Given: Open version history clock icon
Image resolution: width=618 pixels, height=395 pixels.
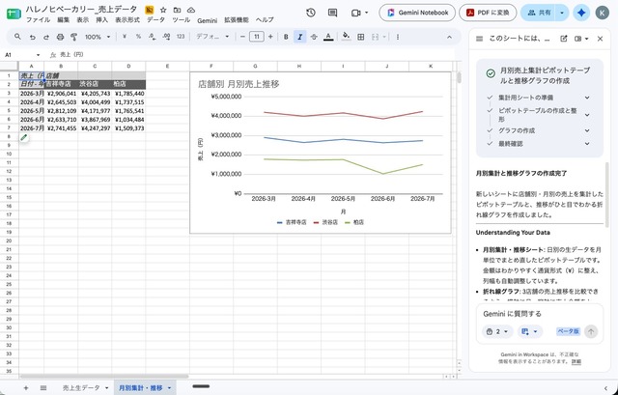Looking at the screenshot, I should pyautogui.click(x=311, y=13).
